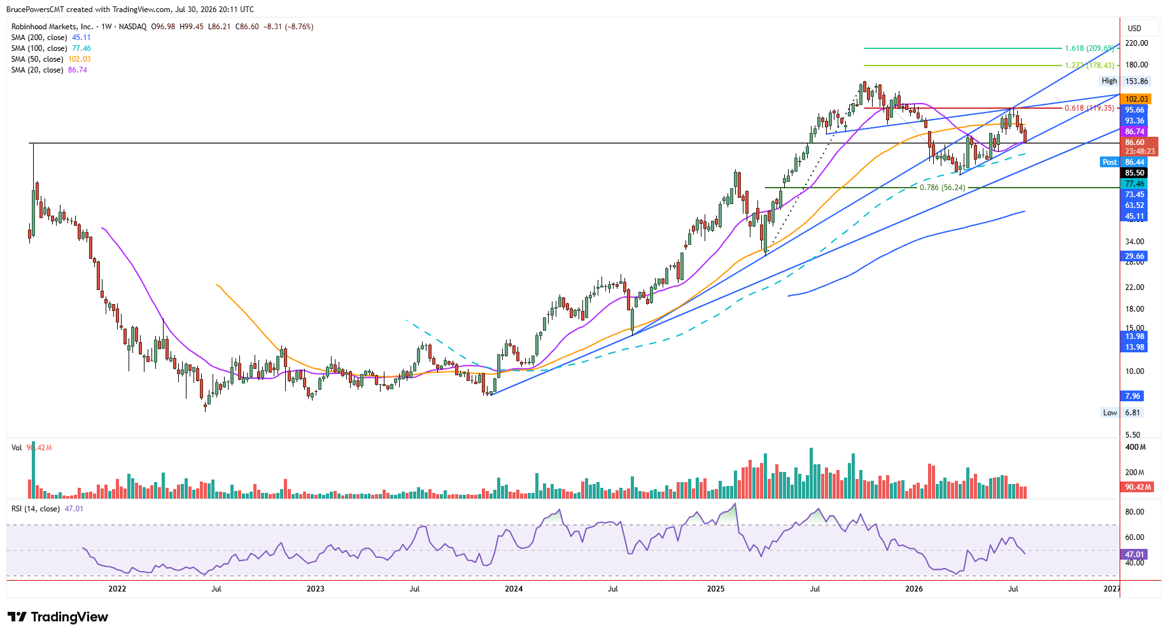Click the 1.618 (209.69) Fibonacci label
The image size is (1168, 636).
1089,48
